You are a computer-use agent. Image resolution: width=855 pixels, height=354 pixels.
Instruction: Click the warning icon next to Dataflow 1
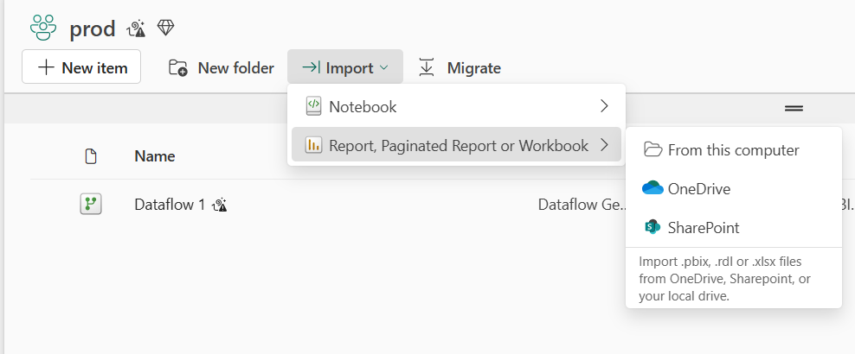point(220,205)
